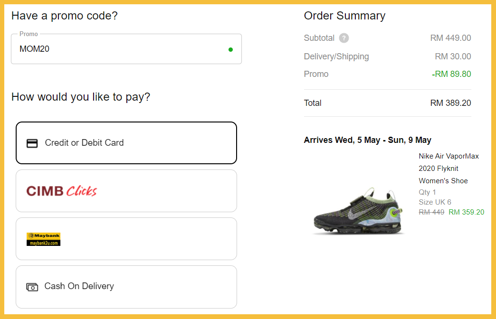Screen dimensions: 496x319
Task: Choose the CIMB Clicks logo payment option
Action: pos(62,191)
